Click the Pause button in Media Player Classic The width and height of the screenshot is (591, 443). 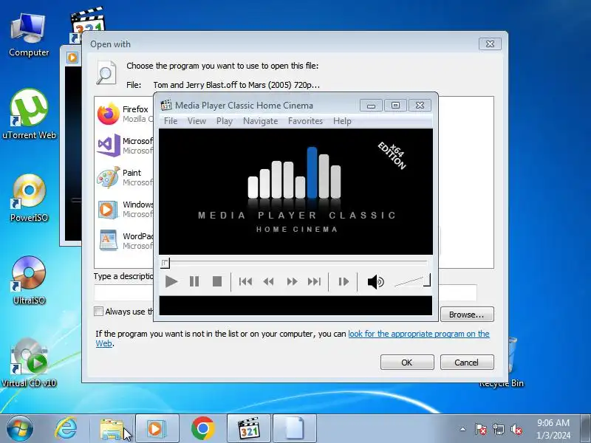(194, 281)
